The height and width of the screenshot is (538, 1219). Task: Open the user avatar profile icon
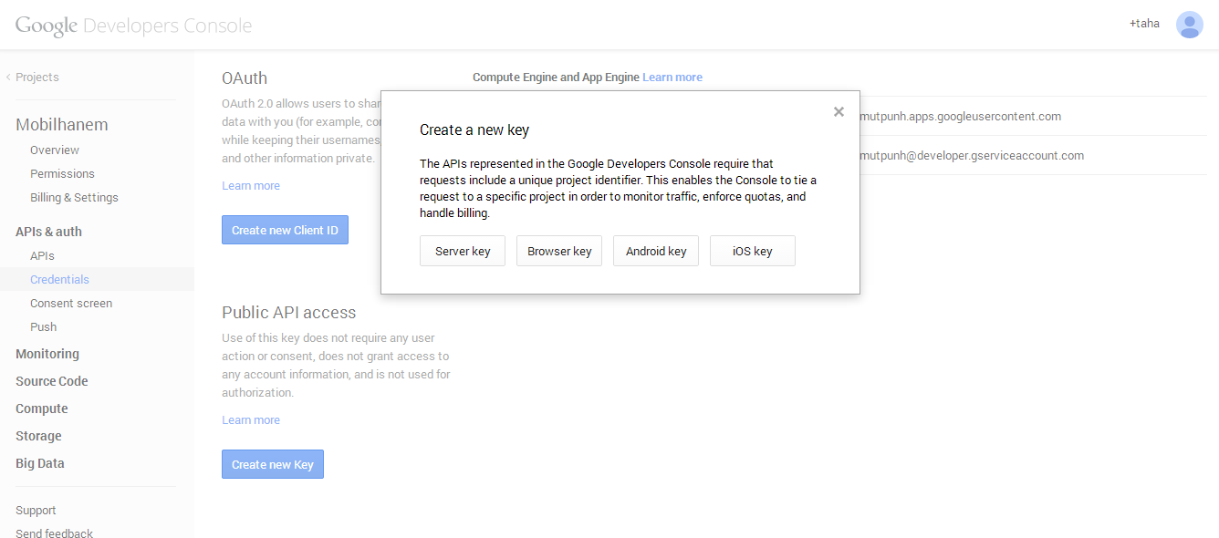pos(1189,25)
